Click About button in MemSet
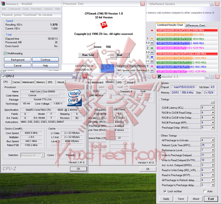The image size is (221, 204). 196,199
